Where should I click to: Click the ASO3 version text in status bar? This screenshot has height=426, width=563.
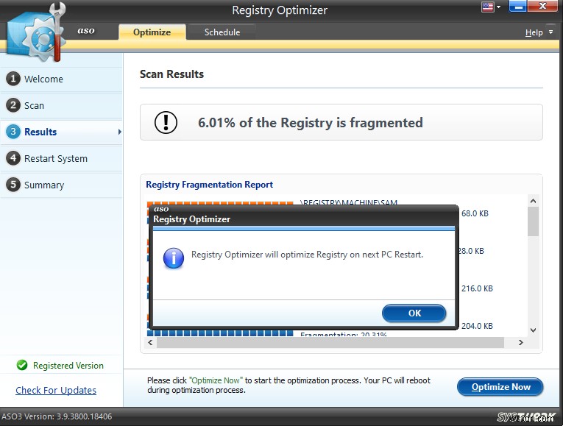(57, 416)
